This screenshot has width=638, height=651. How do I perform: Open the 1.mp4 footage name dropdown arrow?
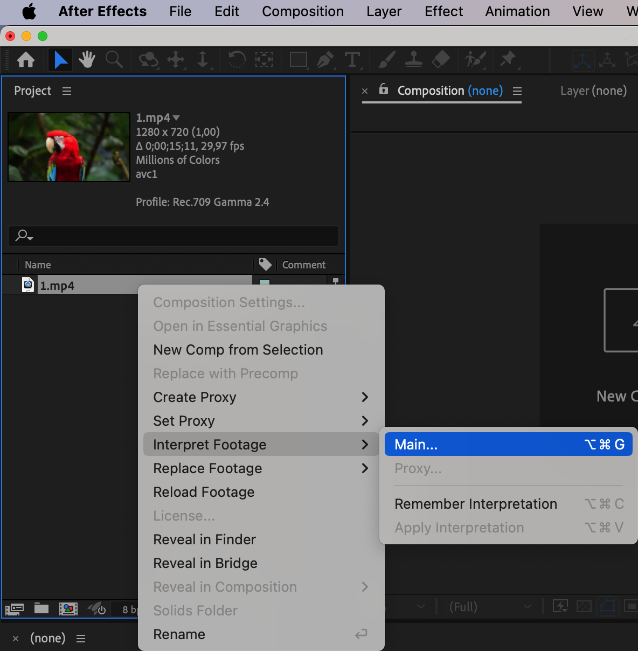pyautogui.click(x=176, y=117)
